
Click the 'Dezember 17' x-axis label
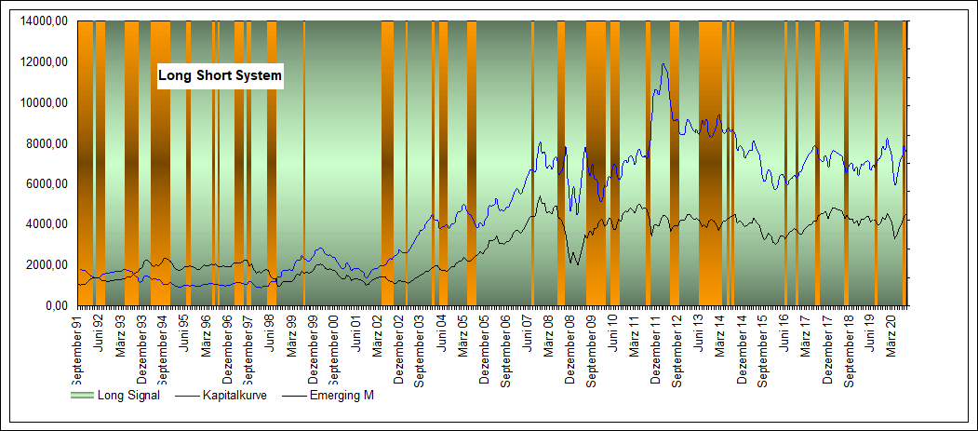(x=825, y=347)
